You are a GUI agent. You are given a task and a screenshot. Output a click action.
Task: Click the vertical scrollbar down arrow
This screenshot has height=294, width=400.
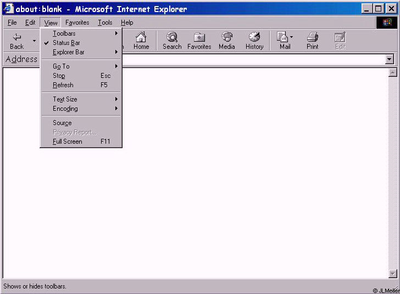(x=393, y=274)
